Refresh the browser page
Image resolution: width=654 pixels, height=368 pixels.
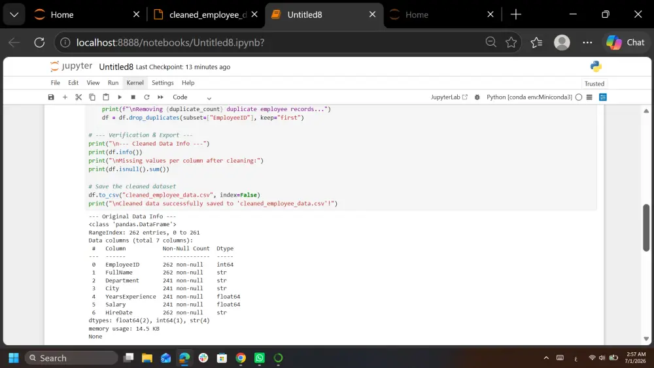pos(39,42)
